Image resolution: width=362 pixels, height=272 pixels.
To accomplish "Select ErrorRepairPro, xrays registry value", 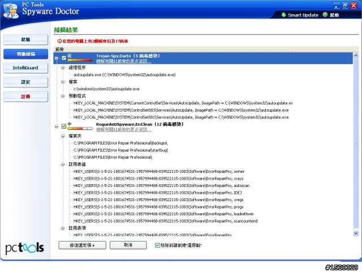I will click(x=158, y=178).
